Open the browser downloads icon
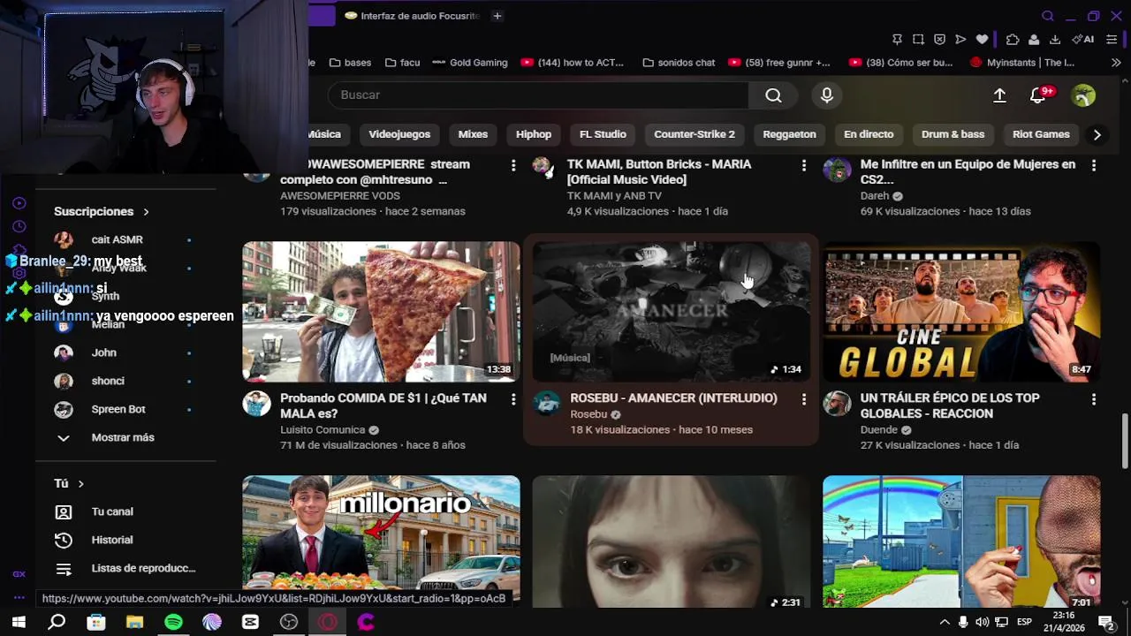 click(1056, 40)
